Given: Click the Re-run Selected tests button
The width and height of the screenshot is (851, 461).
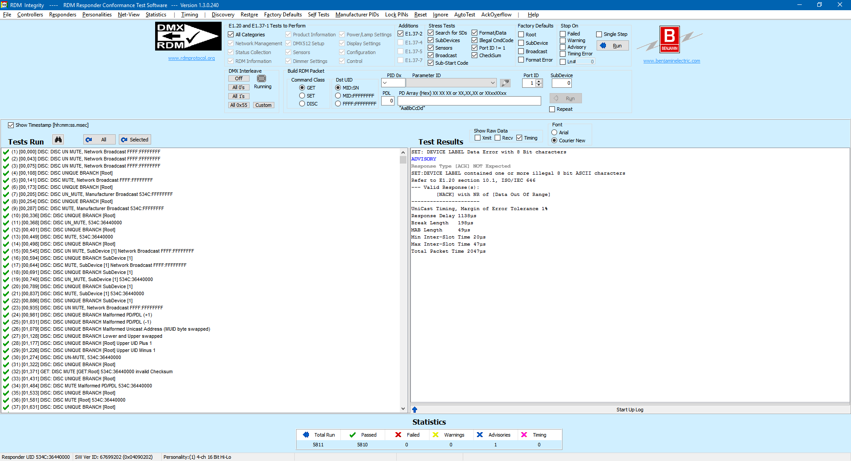Looking at the screenshot, I should point(135,140).
